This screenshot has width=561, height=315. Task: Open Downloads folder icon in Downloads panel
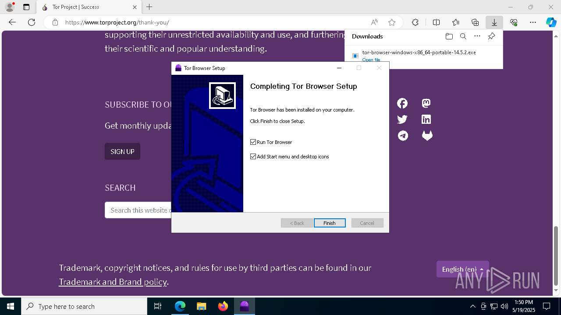tap(449, 36)
